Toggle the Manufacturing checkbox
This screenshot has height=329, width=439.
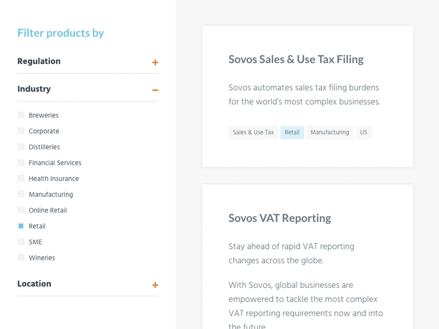click(21, 195)
